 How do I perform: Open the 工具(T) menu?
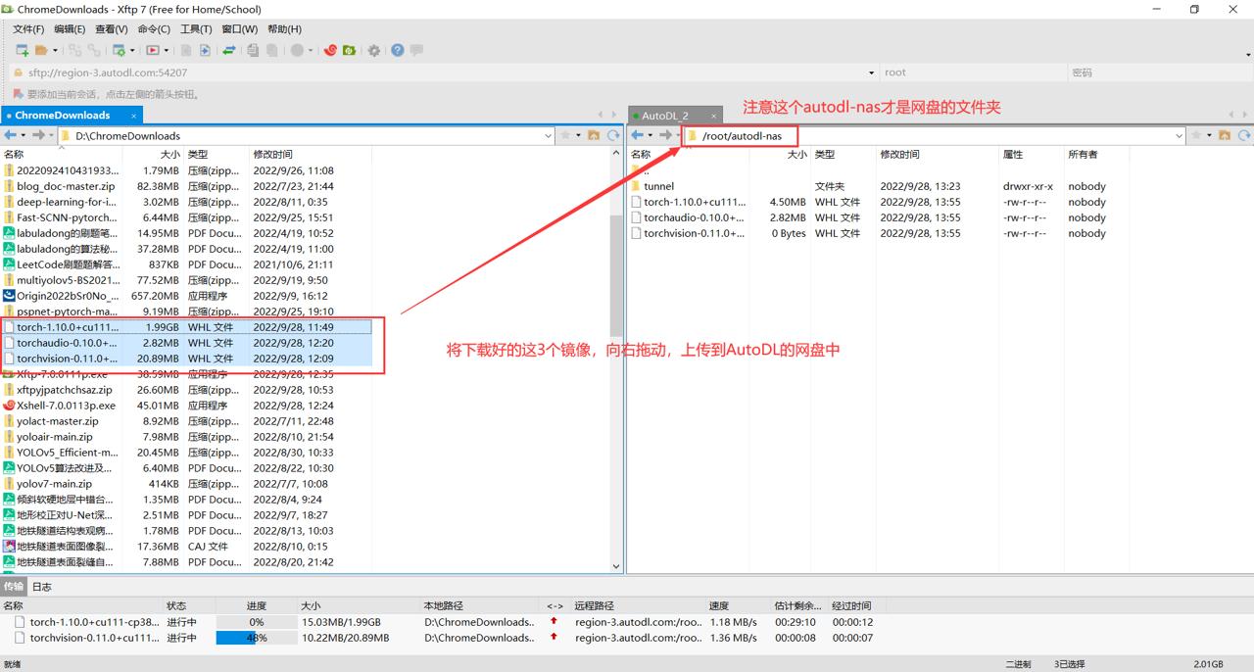click(196, 29)
